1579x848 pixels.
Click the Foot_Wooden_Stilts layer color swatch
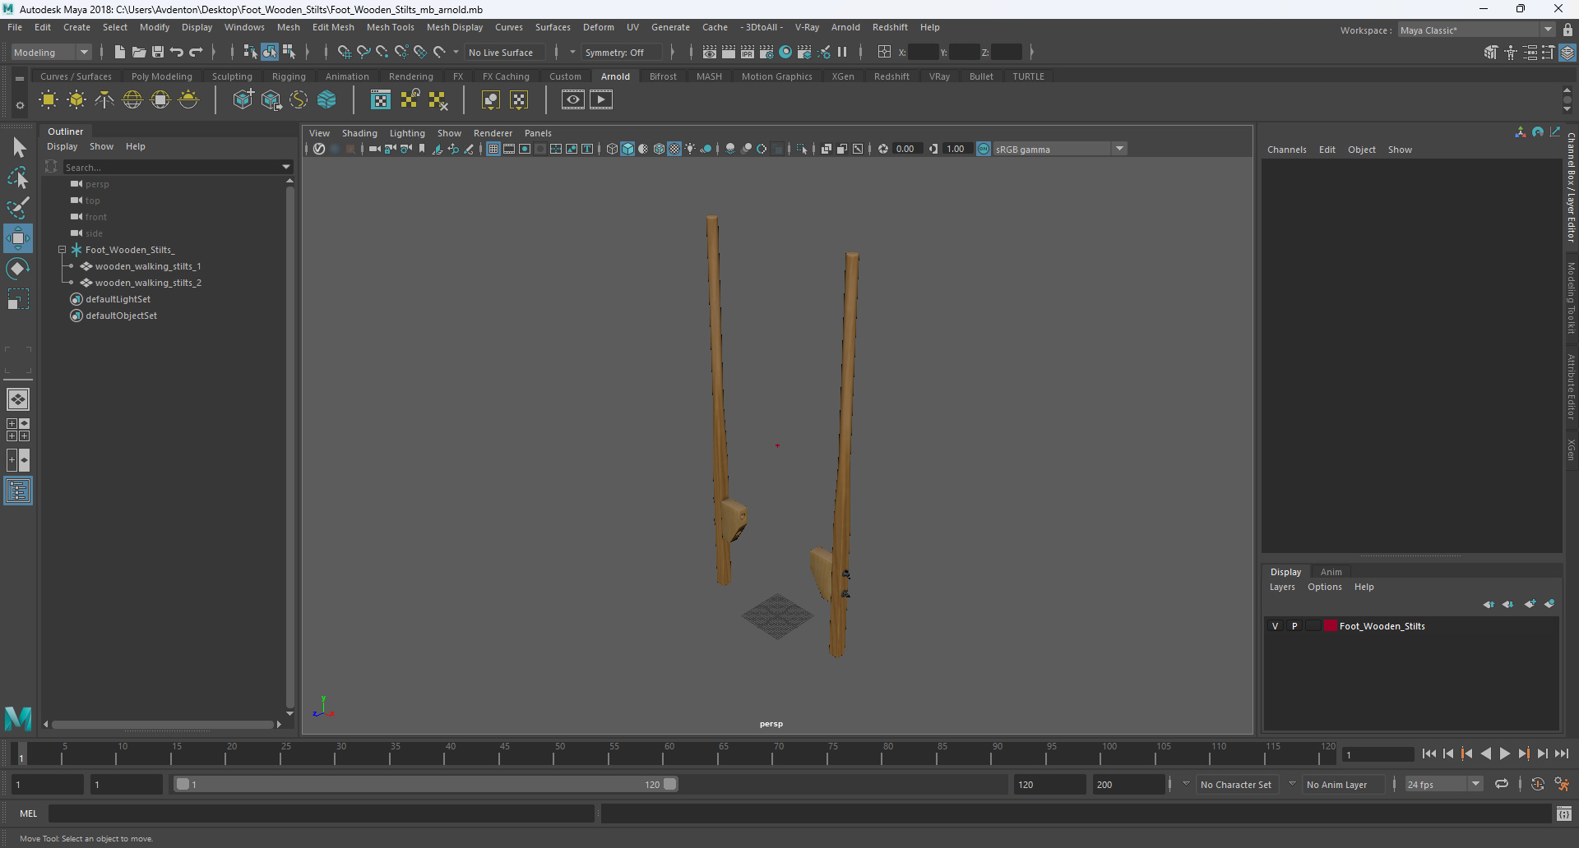click(1330, 626)
